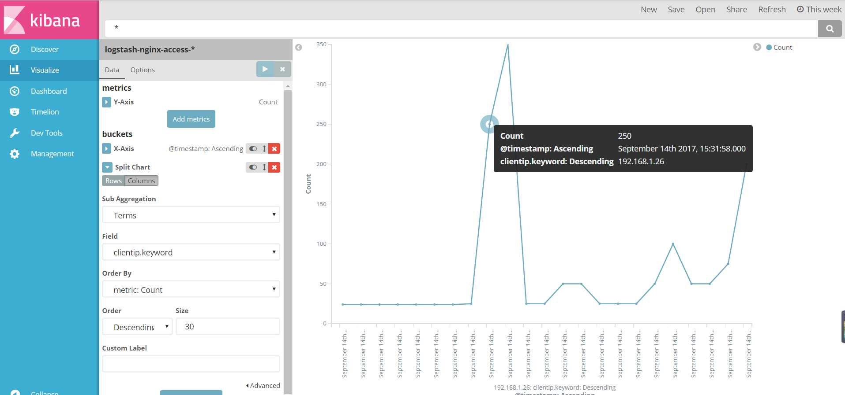This screenshot has height=395, width=845.
Task: Click the Timelion mask icon
Action: (x=15, y=112)
